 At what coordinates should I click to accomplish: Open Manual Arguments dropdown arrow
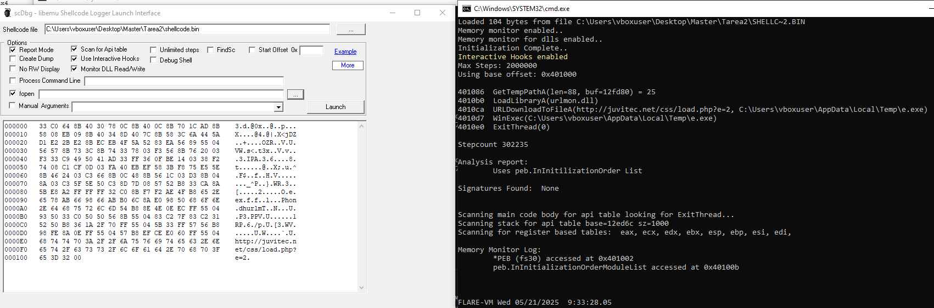coord(278,107)
